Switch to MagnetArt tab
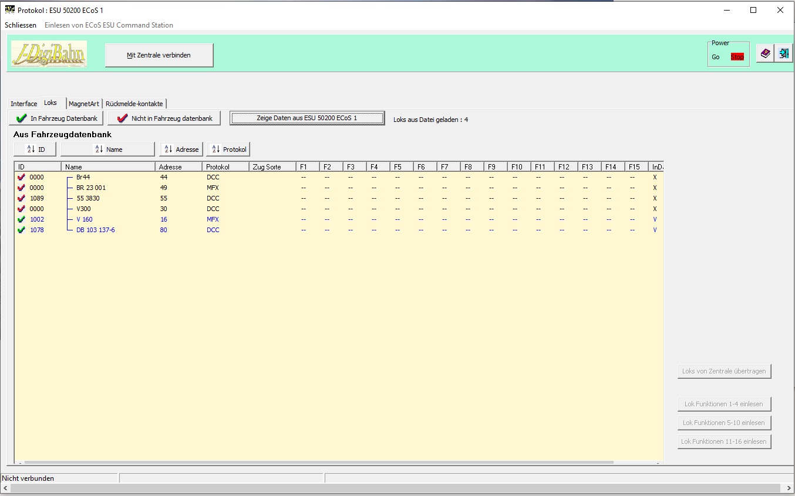The image size is (795, 496). 84,104
